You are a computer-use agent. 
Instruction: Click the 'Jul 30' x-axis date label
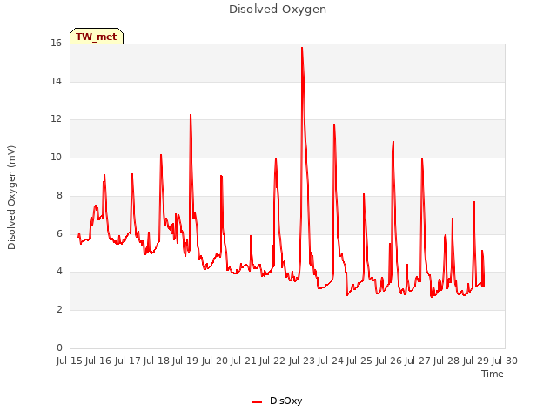pos(505,361)
